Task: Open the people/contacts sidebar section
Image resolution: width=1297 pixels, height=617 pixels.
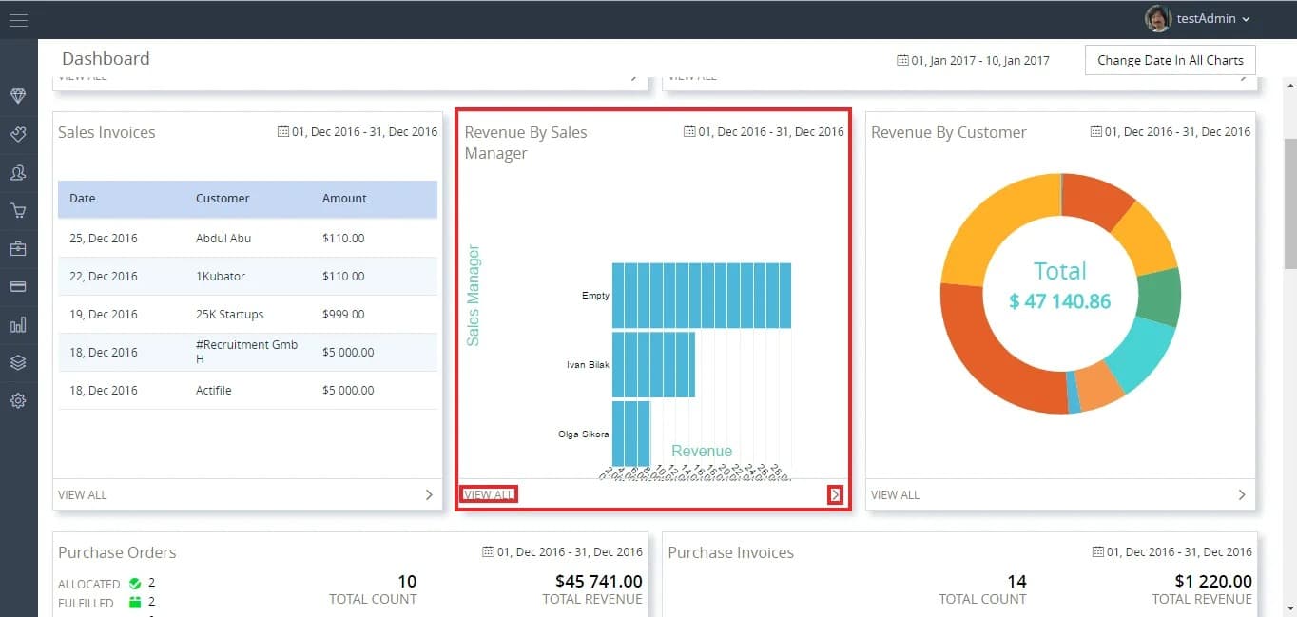Action: 18,172
